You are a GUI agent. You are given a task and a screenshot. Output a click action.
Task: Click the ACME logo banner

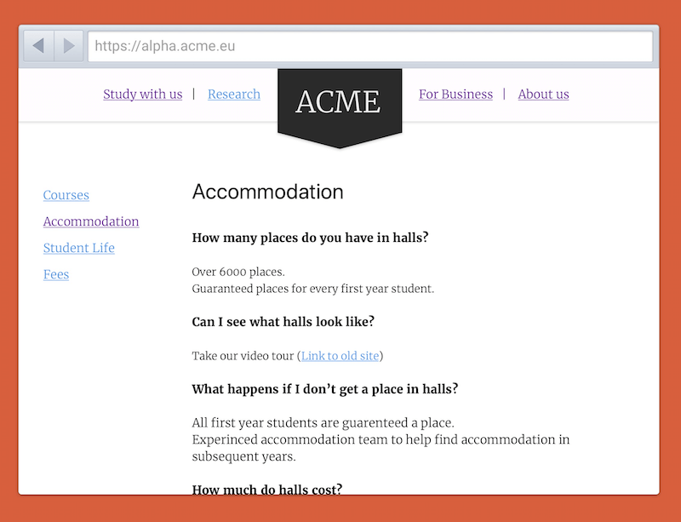(339, 102)
